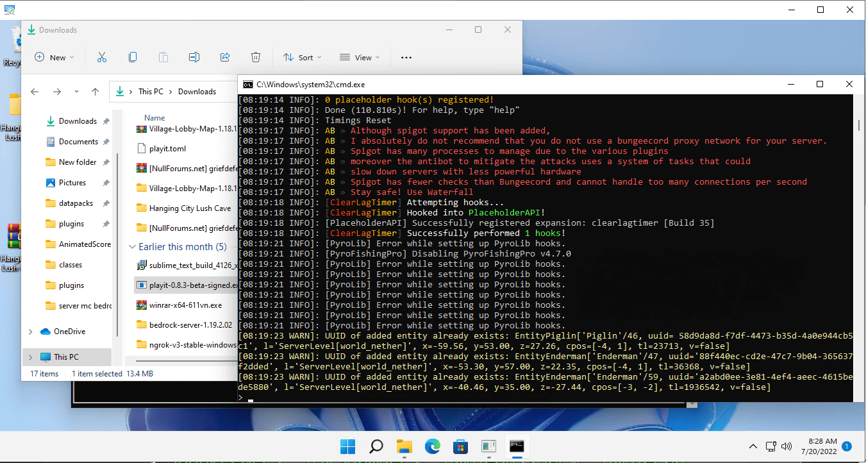The image size is (866, 463).
Task: Select Pictures in the navigation pane
Action: pos(72,183)
